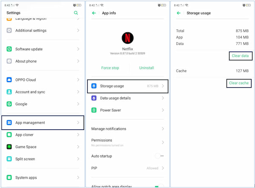Open the Storage usage entry
The image size is (255, 188).
click(127, 86)
